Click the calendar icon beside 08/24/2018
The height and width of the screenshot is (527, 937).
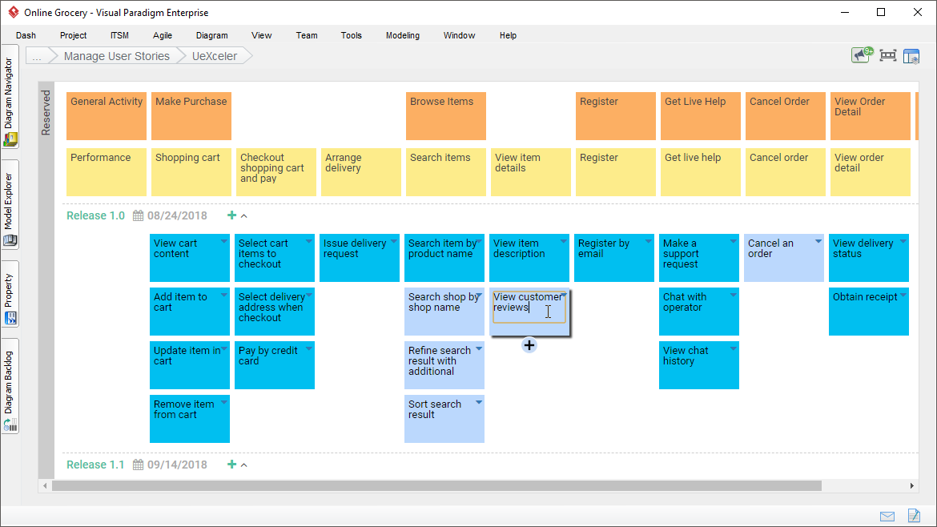click(x=137, y=215)
